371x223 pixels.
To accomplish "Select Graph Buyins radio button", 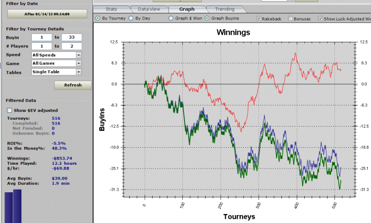I will pyautogui.click(x=207, y=18).
